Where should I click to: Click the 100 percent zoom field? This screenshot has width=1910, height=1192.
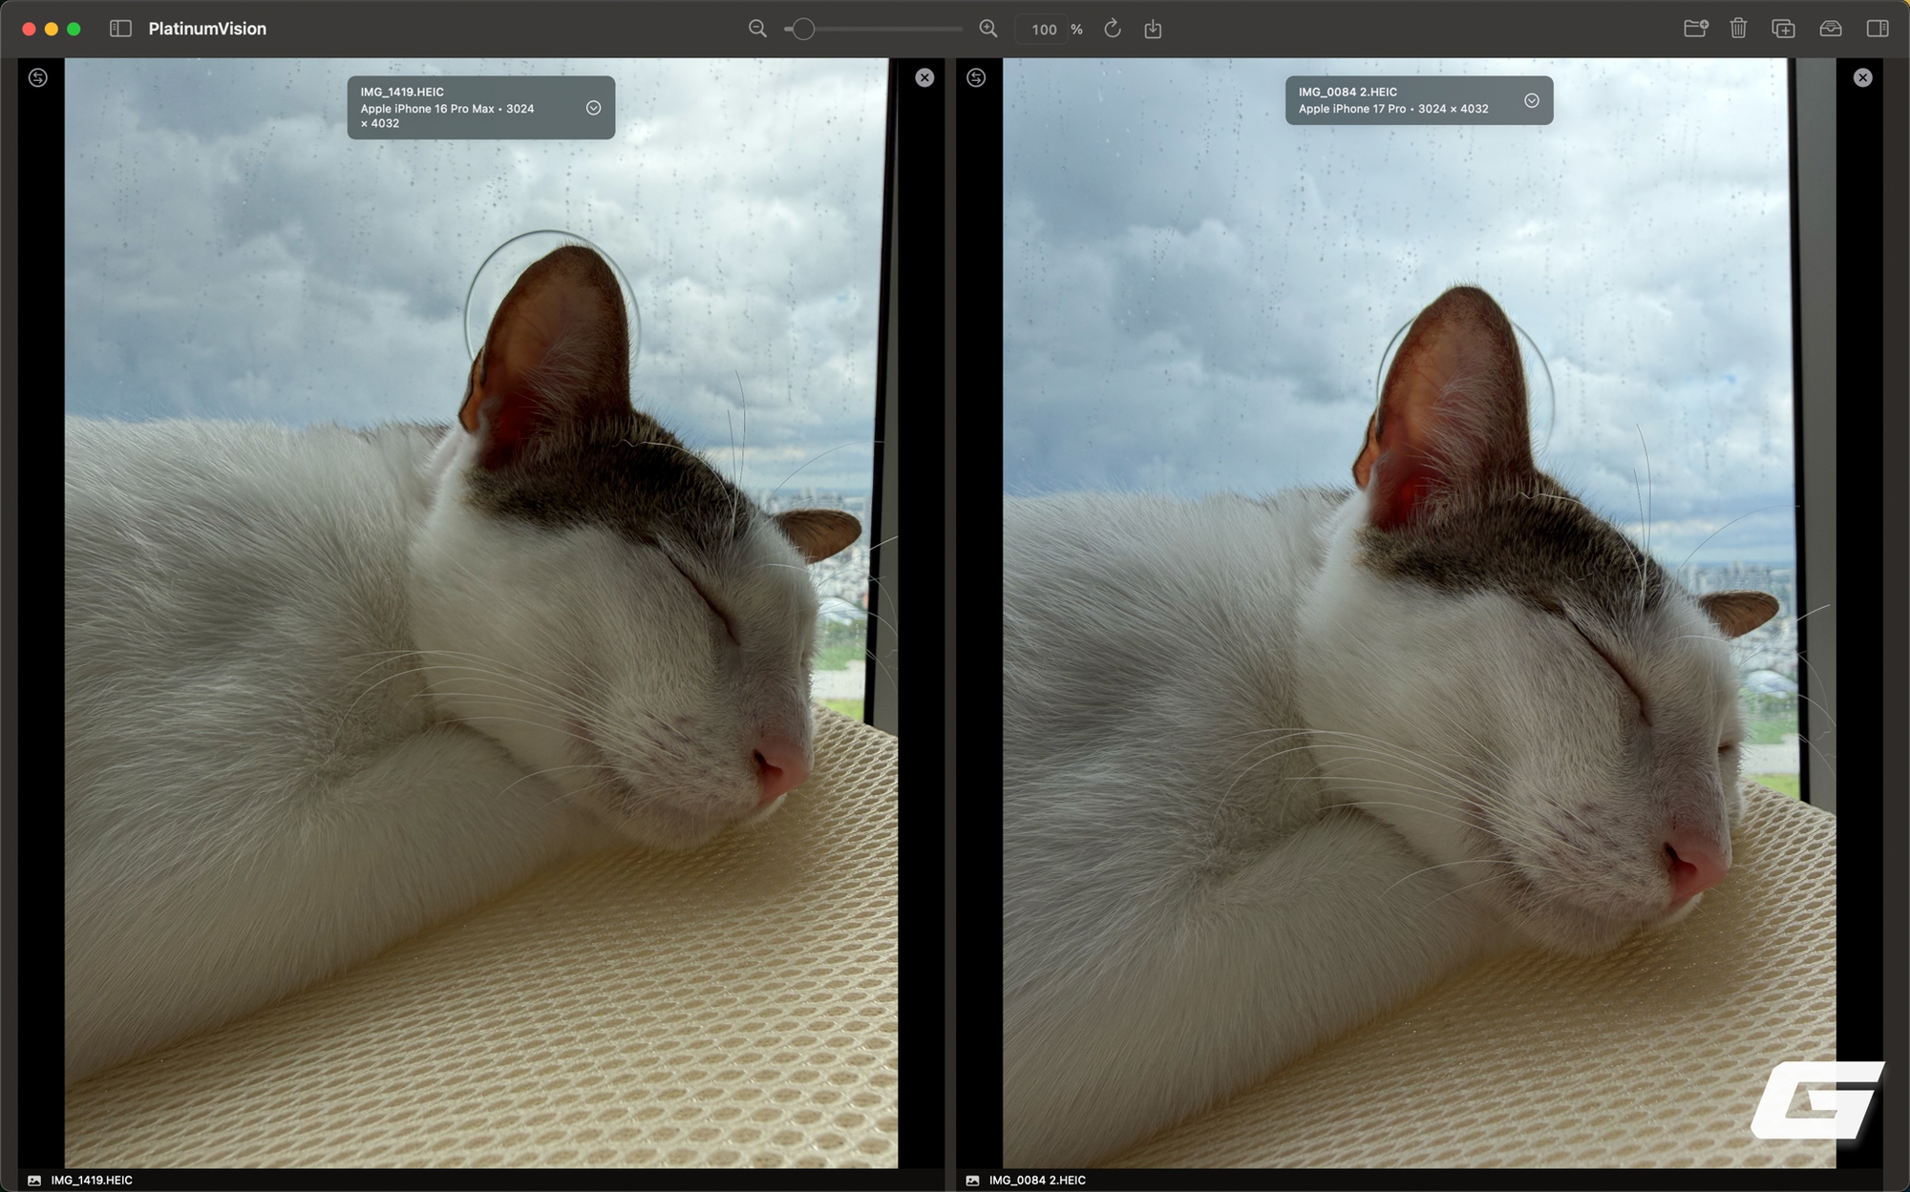tap(1044, 30)
